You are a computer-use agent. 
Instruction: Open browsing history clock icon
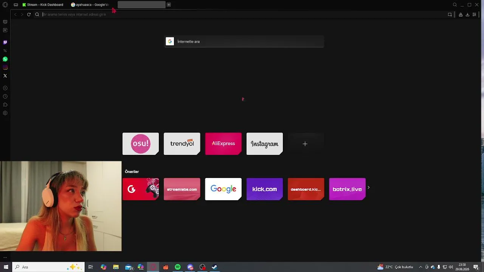pyautogui.click(x=5, y=96)
